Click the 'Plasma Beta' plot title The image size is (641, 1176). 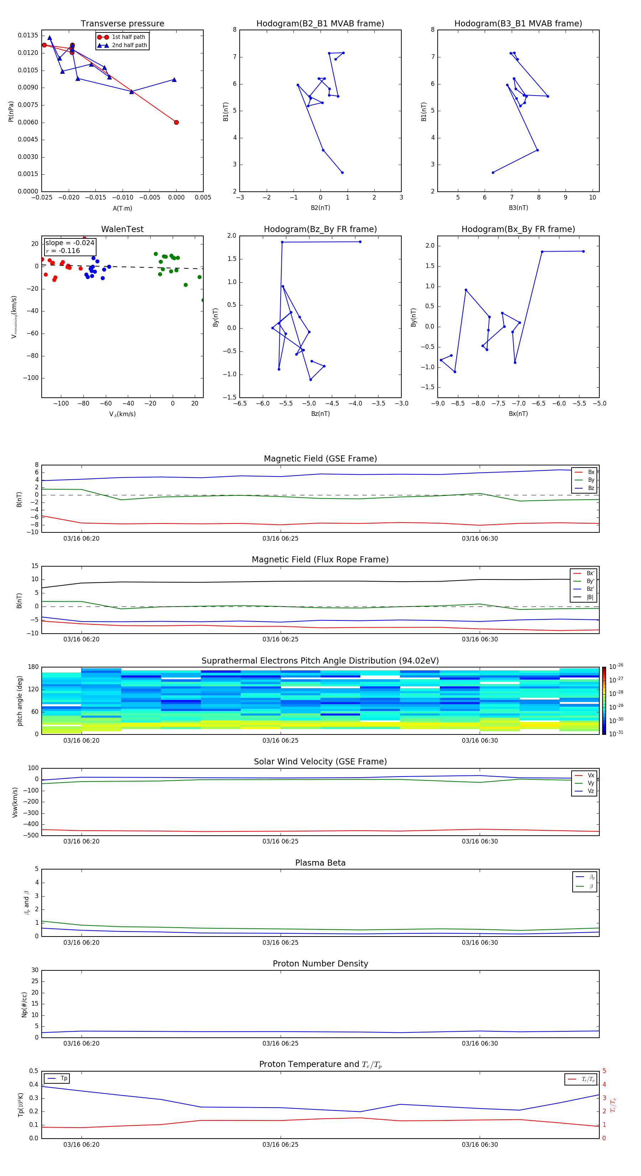[320, 863]
